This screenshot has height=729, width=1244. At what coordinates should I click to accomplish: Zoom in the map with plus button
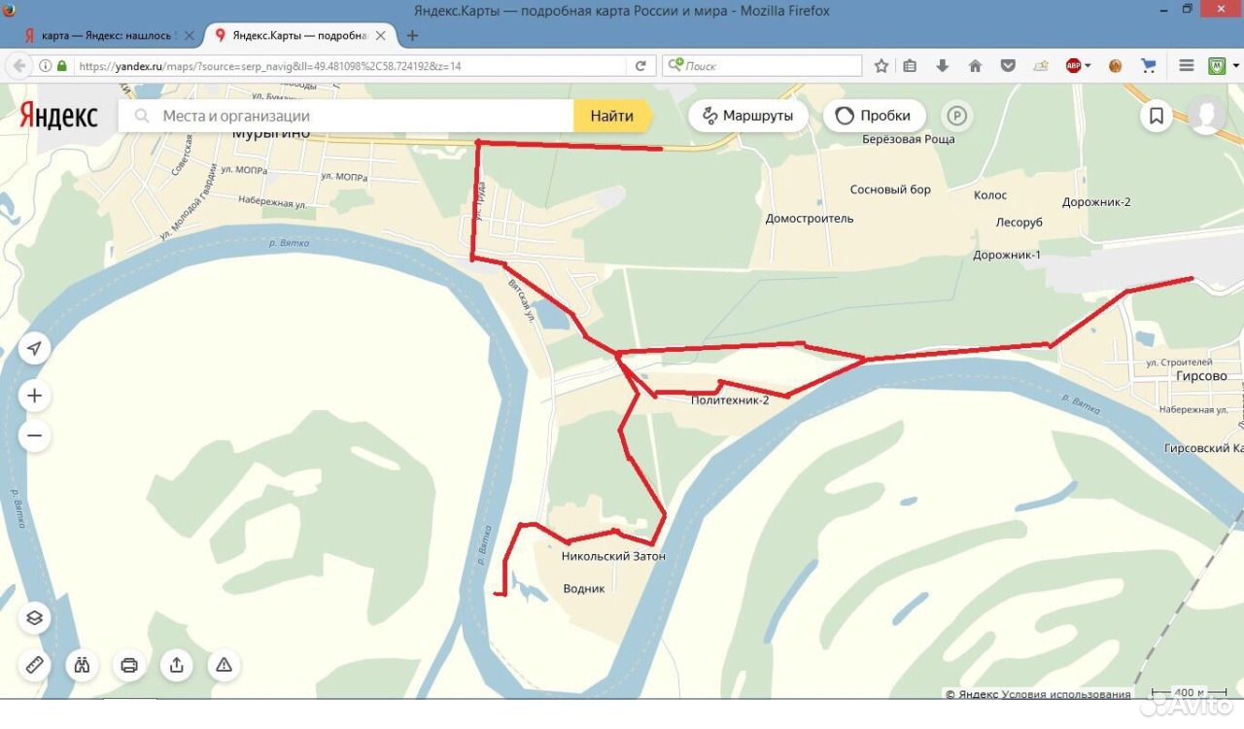tap(35, 396)
